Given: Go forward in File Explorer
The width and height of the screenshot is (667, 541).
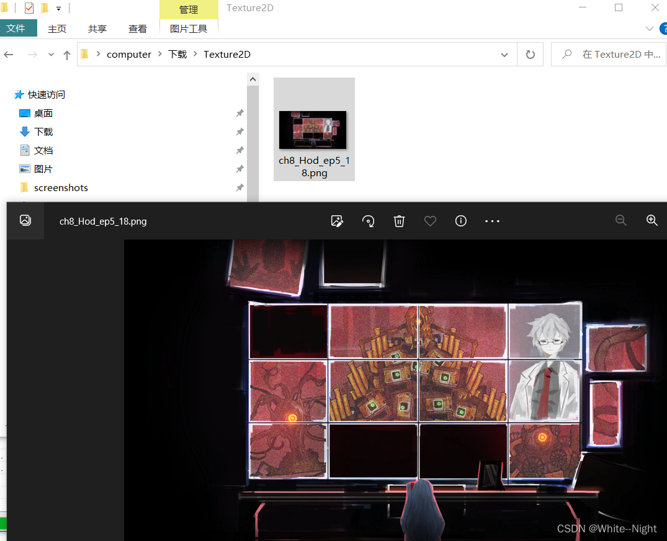Looking at the screenshot, I should (x=32, y=55).
